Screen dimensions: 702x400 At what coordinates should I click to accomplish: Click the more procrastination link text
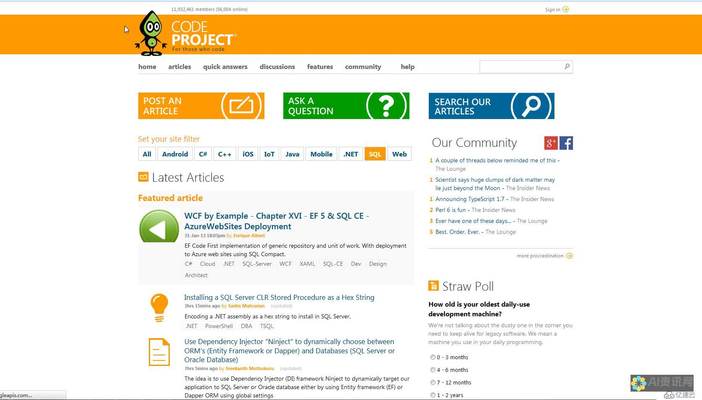[x=540, y=256]
